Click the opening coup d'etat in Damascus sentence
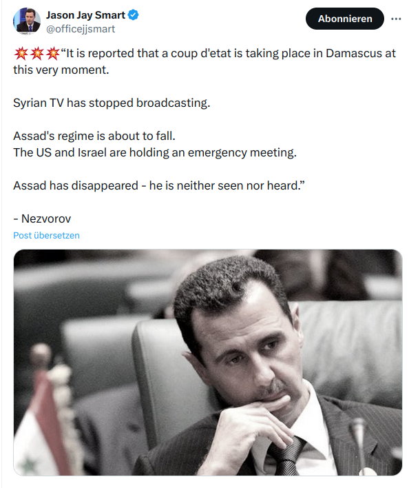Image resolution: width=409 pixels, height=488 pixels. tap(204, 61)
